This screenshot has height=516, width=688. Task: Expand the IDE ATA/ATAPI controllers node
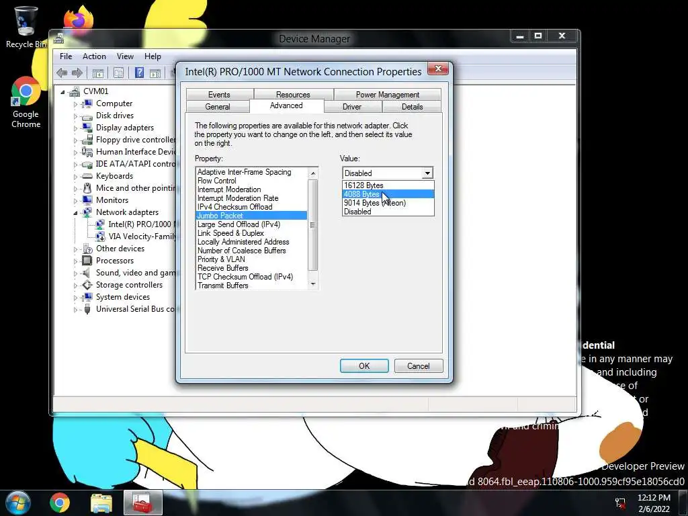75,165
